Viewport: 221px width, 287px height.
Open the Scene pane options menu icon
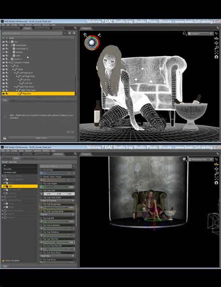76,28
